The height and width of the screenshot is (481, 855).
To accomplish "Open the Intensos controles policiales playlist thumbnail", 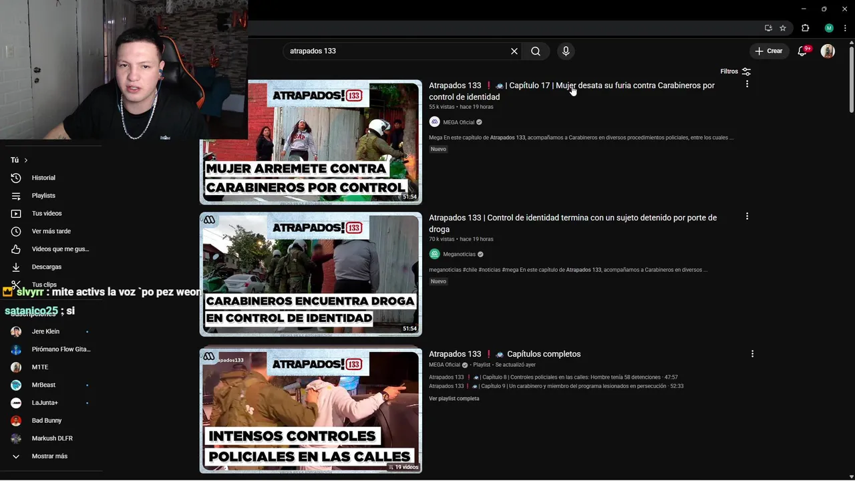I will point(311,410).
